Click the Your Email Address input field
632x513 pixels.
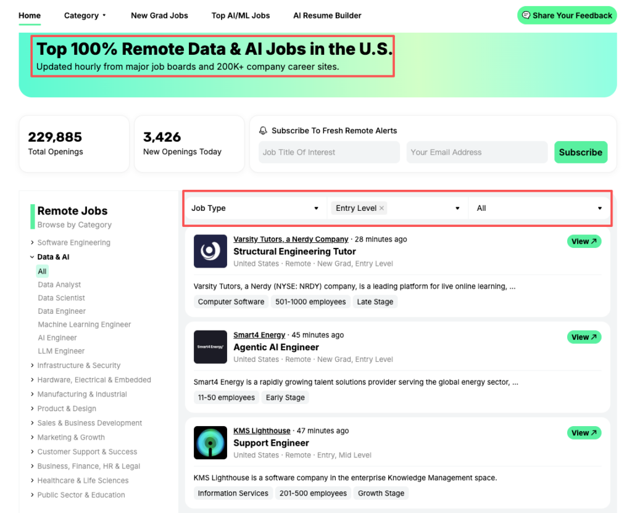click(x=476, y=152)
